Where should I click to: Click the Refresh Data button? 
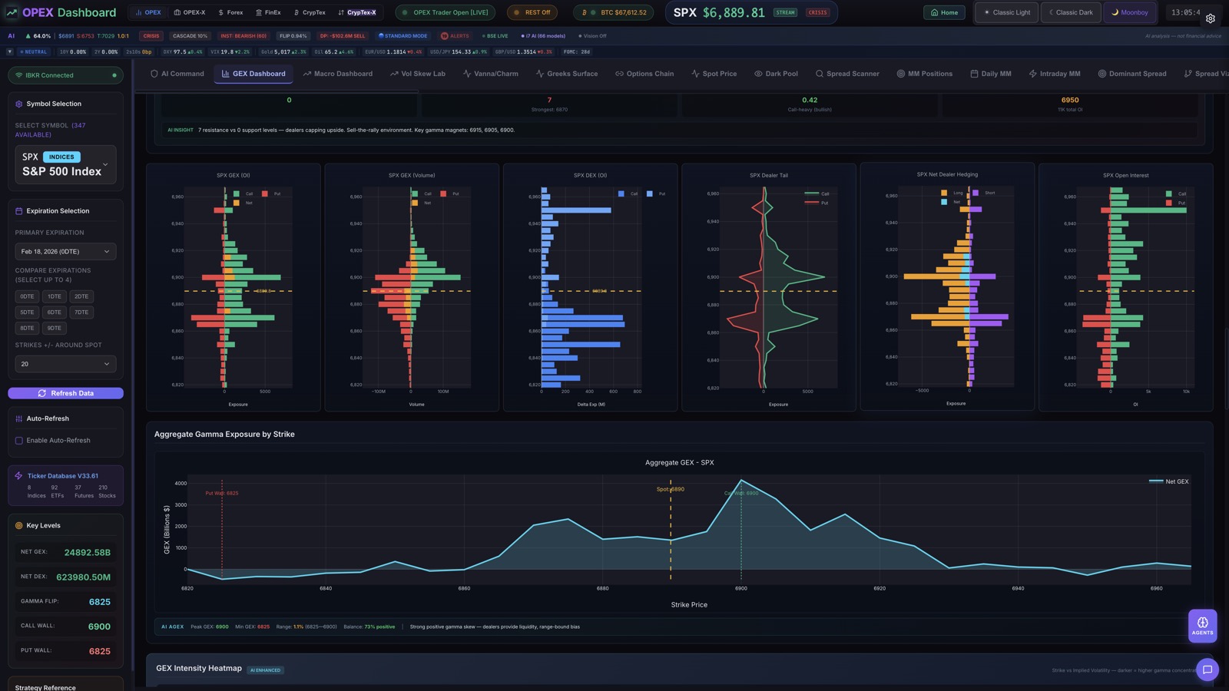click(65, 392)
